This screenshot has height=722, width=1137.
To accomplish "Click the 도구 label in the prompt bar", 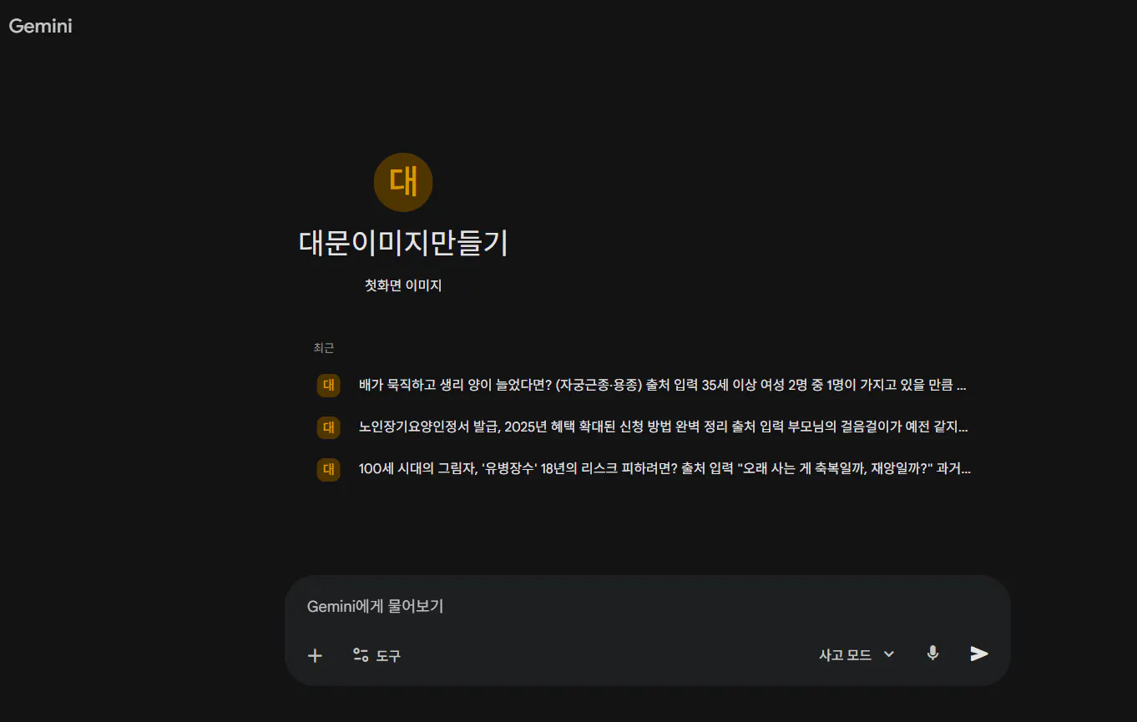I will [389, 655].
